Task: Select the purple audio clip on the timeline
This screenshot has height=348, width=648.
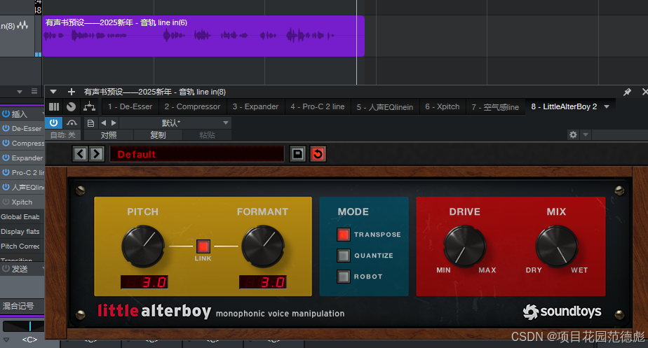Action: (203, 36)
